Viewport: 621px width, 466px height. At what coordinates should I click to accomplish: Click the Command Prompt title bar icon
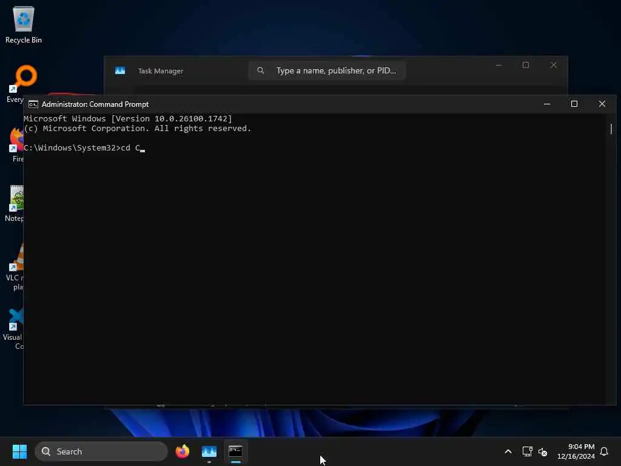coord(33,104)
